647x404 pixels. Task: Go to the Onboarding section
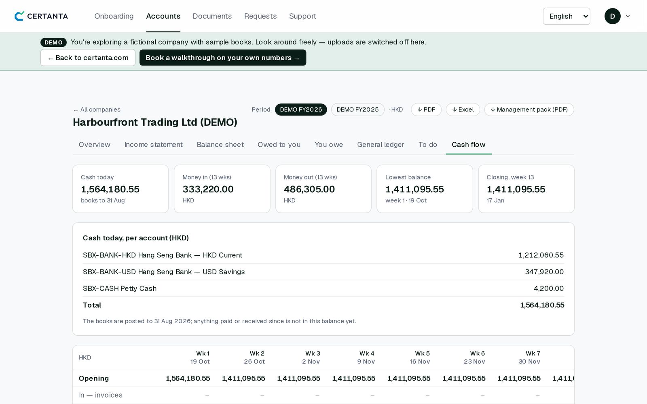pos(114,16)
